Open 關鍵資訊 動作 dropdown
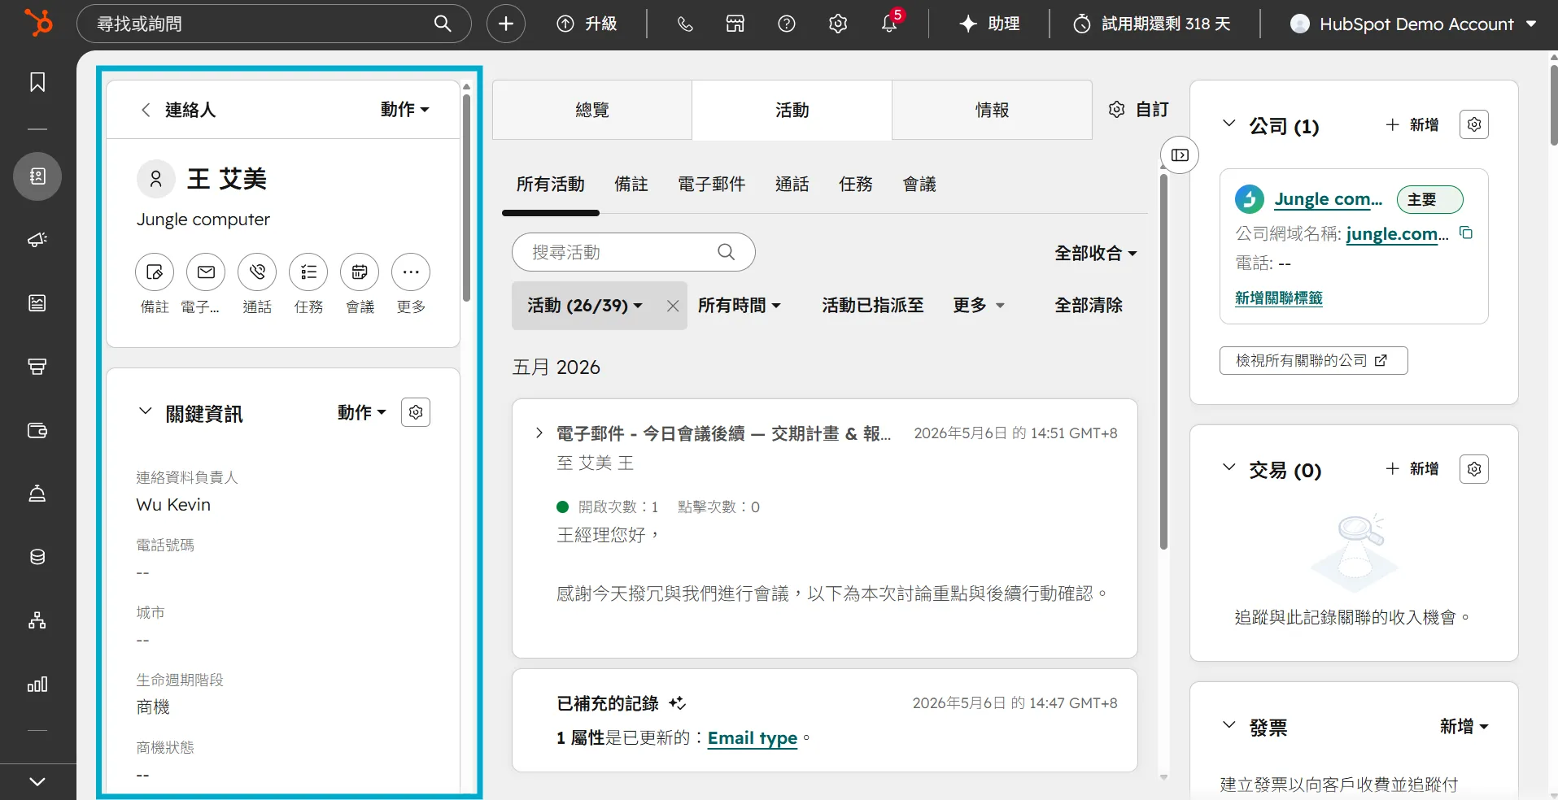The width and height of the screenshot is (1558, 800). click(361, 412)
